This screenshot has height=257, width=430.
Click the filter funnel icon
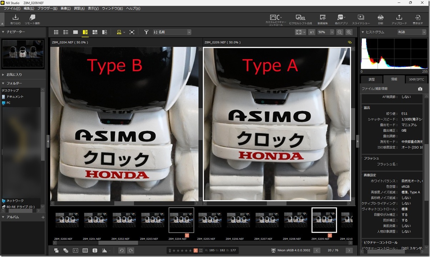pos(146,32)
